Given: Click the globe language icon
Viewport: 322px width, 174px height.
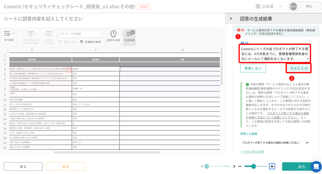Looking at the screenshot, I should coord(258,6).
